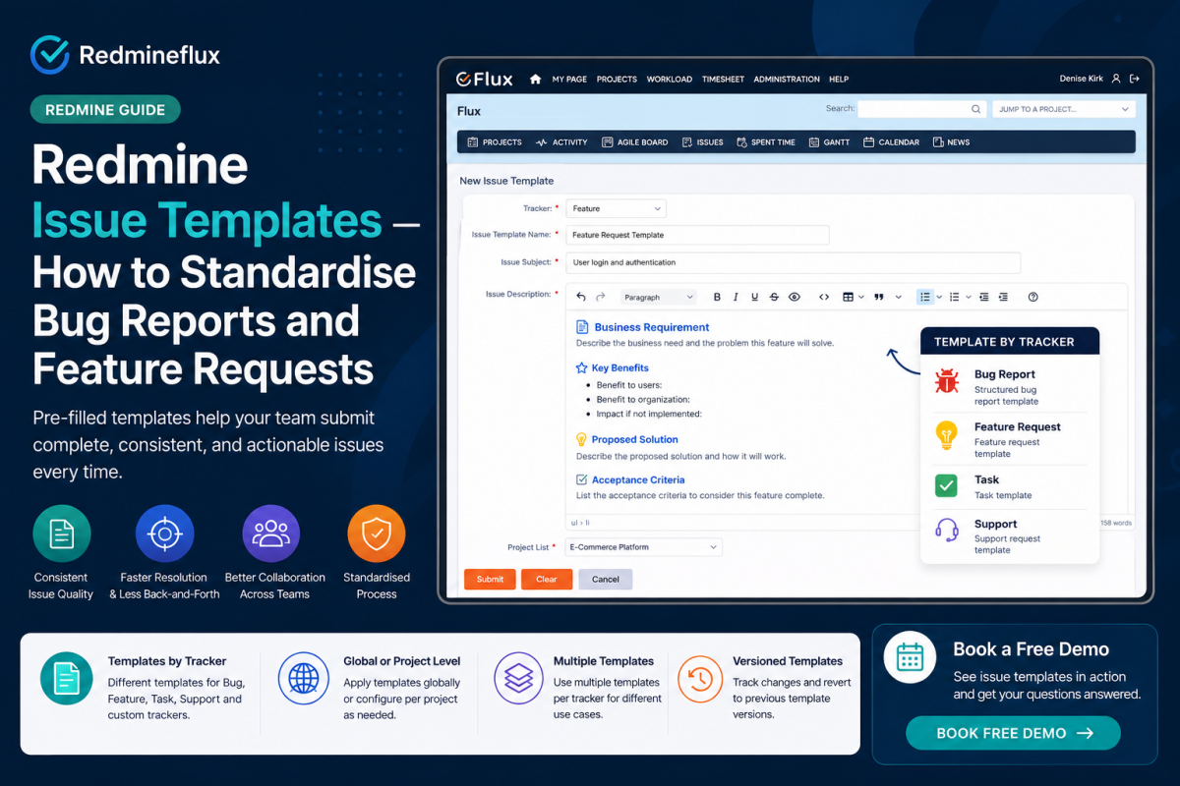The image size is (1180, 786).
Task: Toggle bold formatting in editor
Action: [717, 297]
